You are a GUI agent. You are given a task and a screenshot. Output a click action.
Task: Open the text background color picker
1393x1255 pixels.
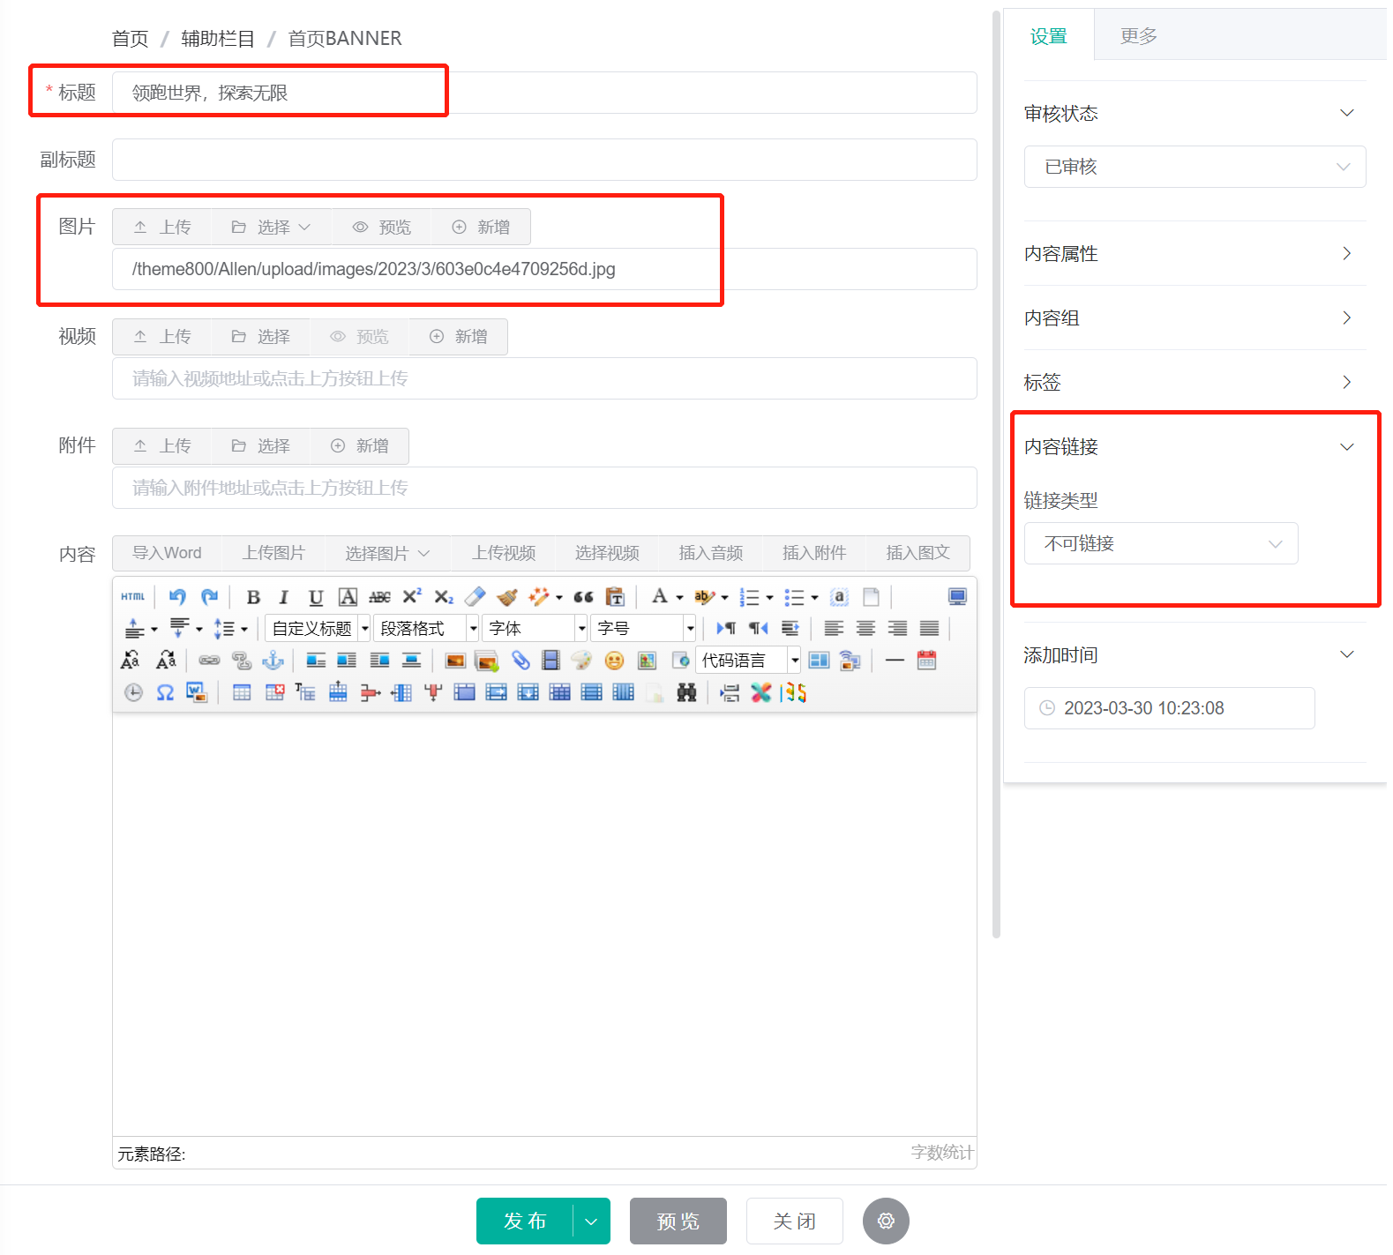(704, 597)
